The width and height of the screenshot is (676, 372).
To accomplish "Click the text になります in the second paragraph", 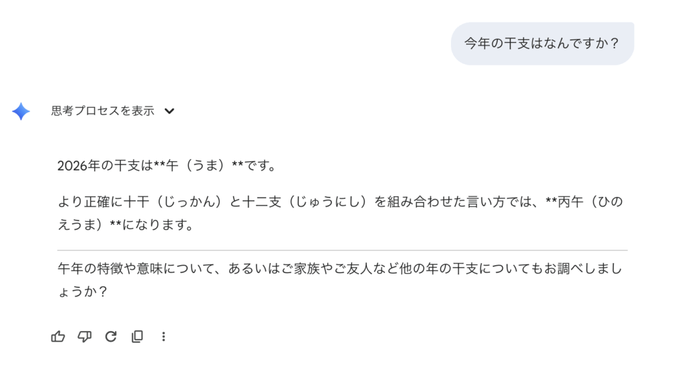I will click(x=158, y=225).
